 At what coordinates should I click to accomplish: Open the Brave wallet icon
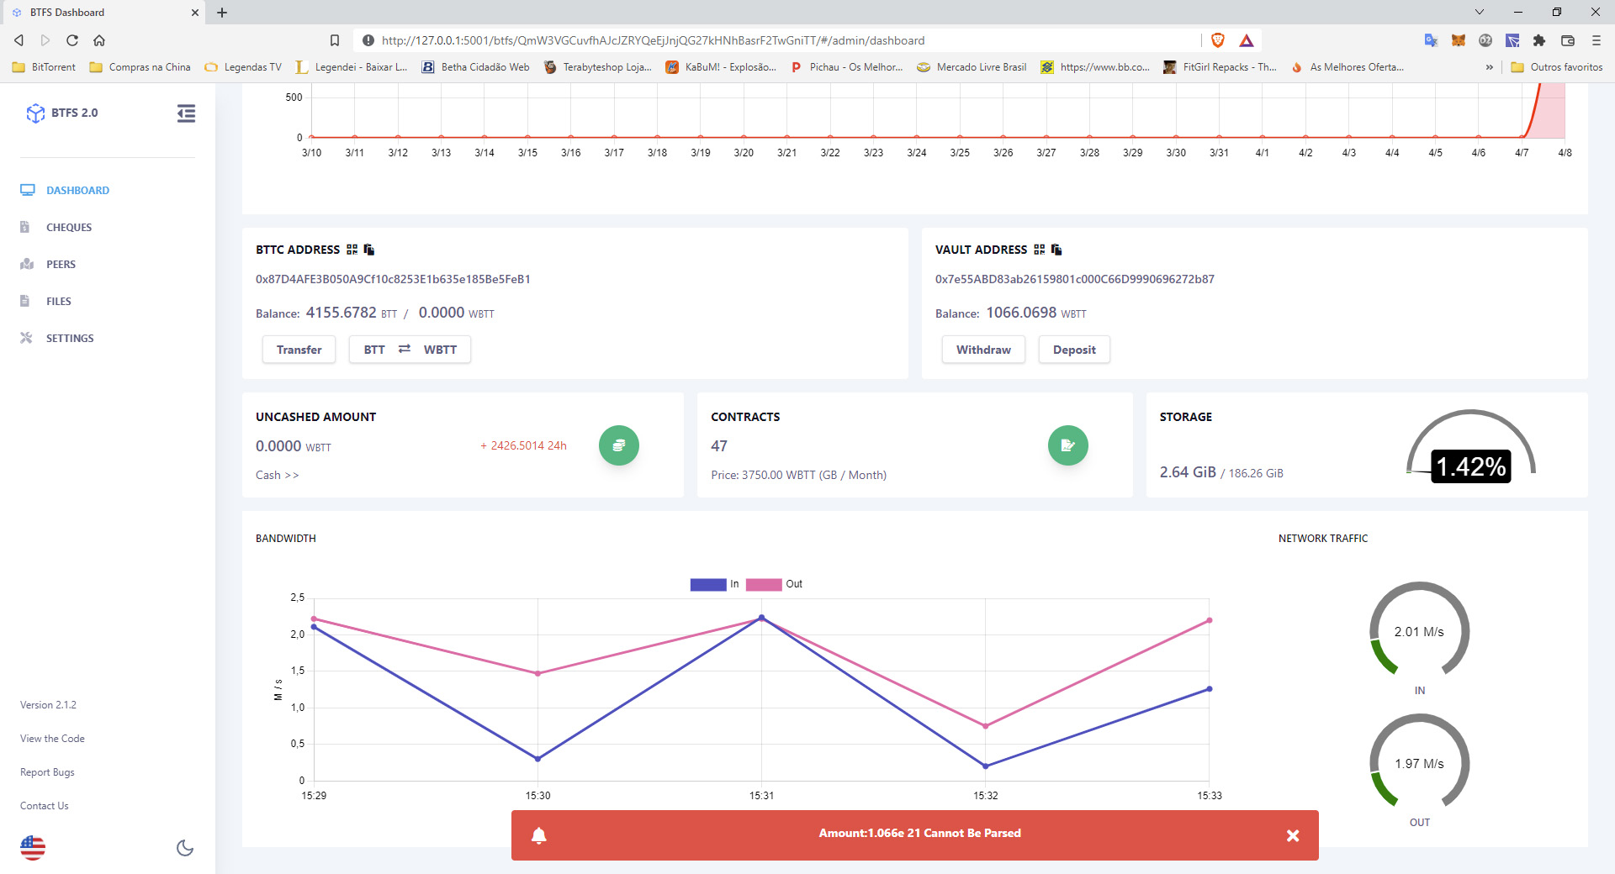[x=1568, y=40]
